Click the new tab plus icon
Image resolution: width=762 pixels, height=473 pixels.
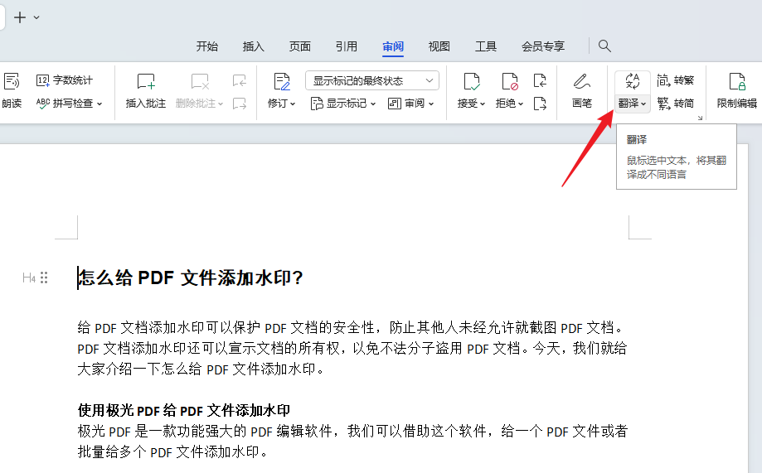[x=20, y=17]
